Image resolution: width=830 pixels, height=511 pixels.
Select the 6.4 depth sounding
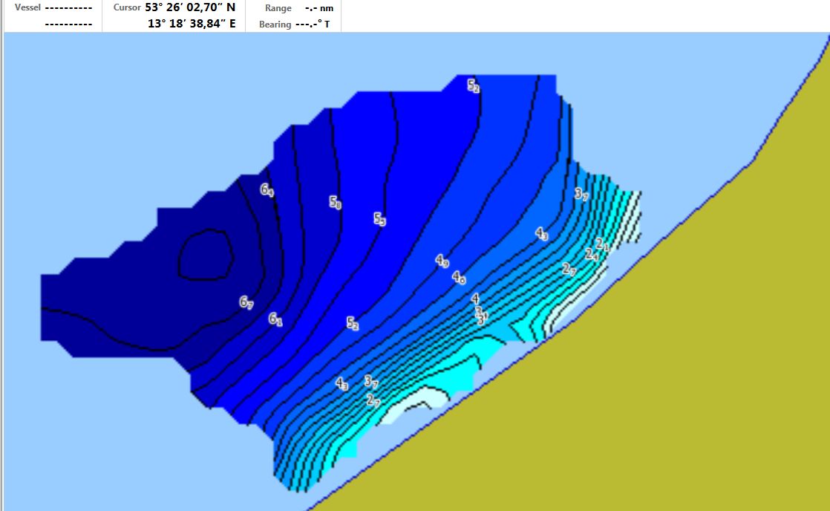(267, 190)
